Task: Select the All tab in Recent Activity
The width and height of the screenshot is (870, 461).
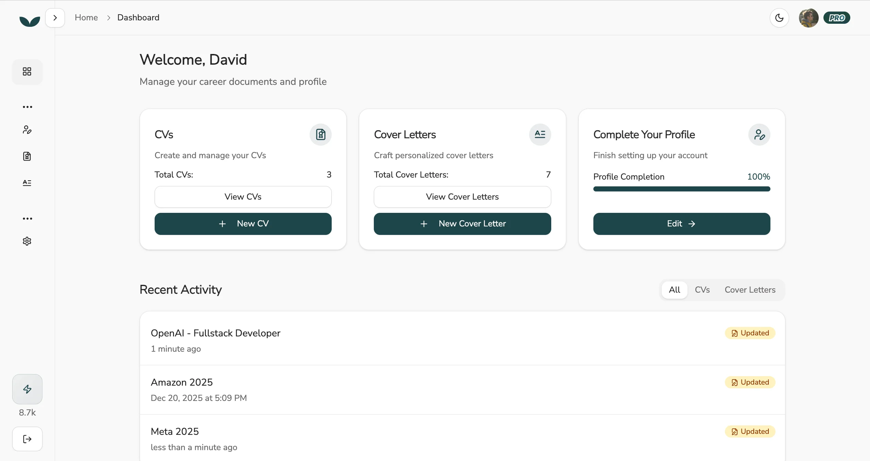Action: [x=674, y=290]
